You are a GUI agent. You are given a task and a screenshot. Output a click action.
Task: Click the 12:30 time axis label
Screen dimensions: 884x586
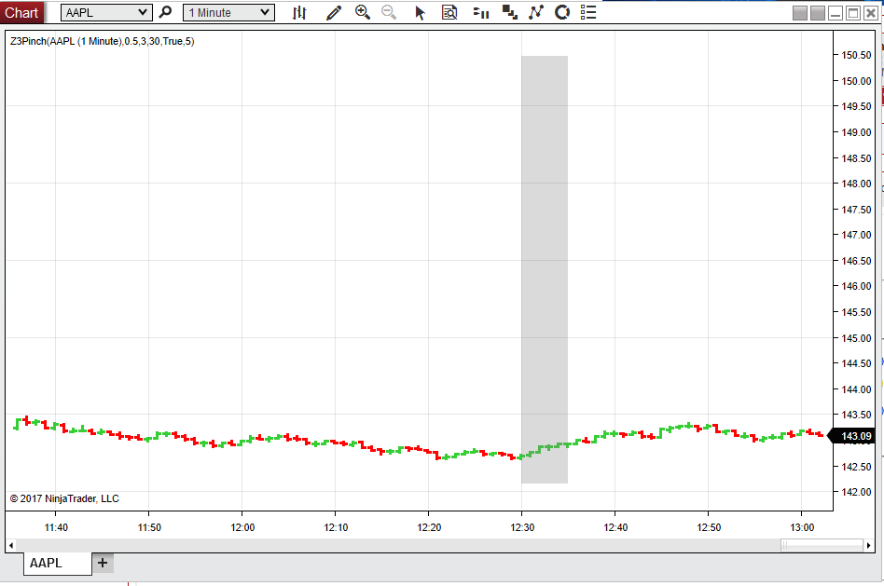pyautogui.click(x=522, y=527)
